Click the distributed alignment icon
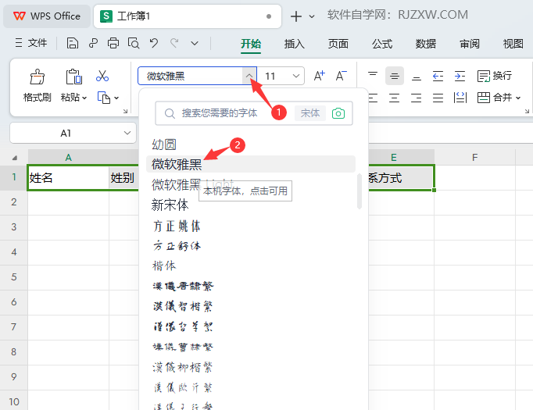This screenshot has width=533, height=410. [460, 98]
